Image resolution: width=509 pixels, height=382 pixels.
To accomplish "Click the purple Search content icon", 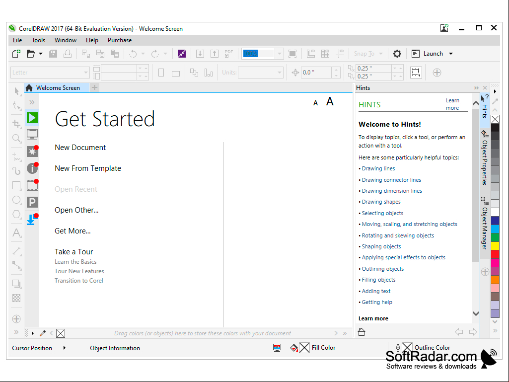I will tap(182, 54).
